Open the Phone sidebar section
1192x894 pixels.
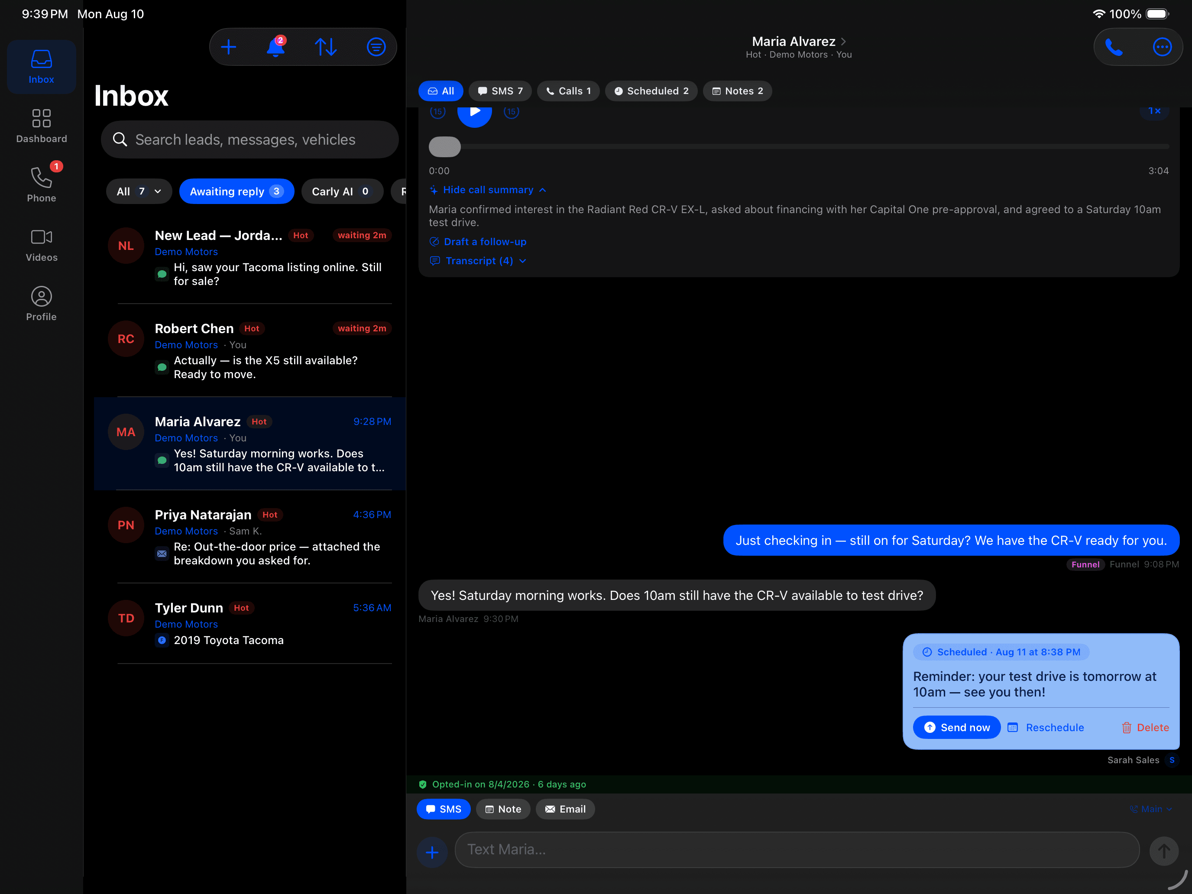(x=42, y=184)
